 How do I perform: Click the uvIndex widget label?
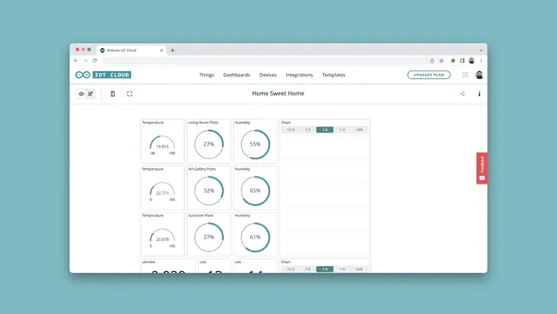coord(148,262)
